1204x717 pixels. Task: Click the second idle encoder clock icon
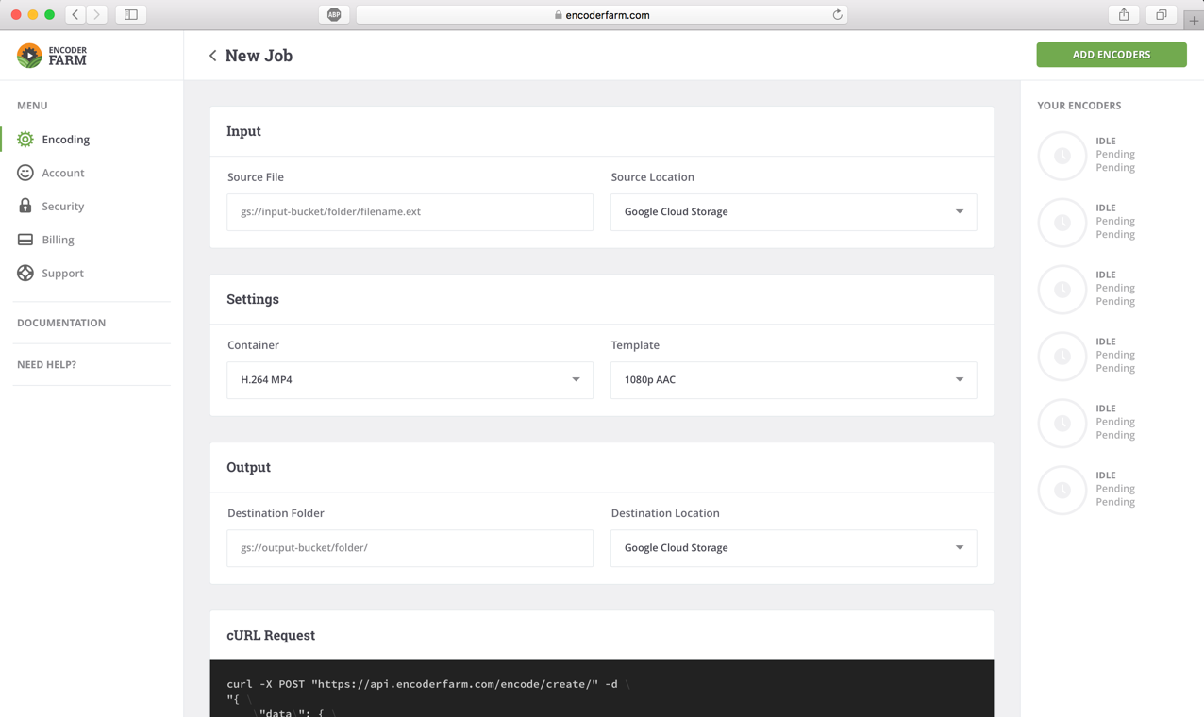(1062, 223)
